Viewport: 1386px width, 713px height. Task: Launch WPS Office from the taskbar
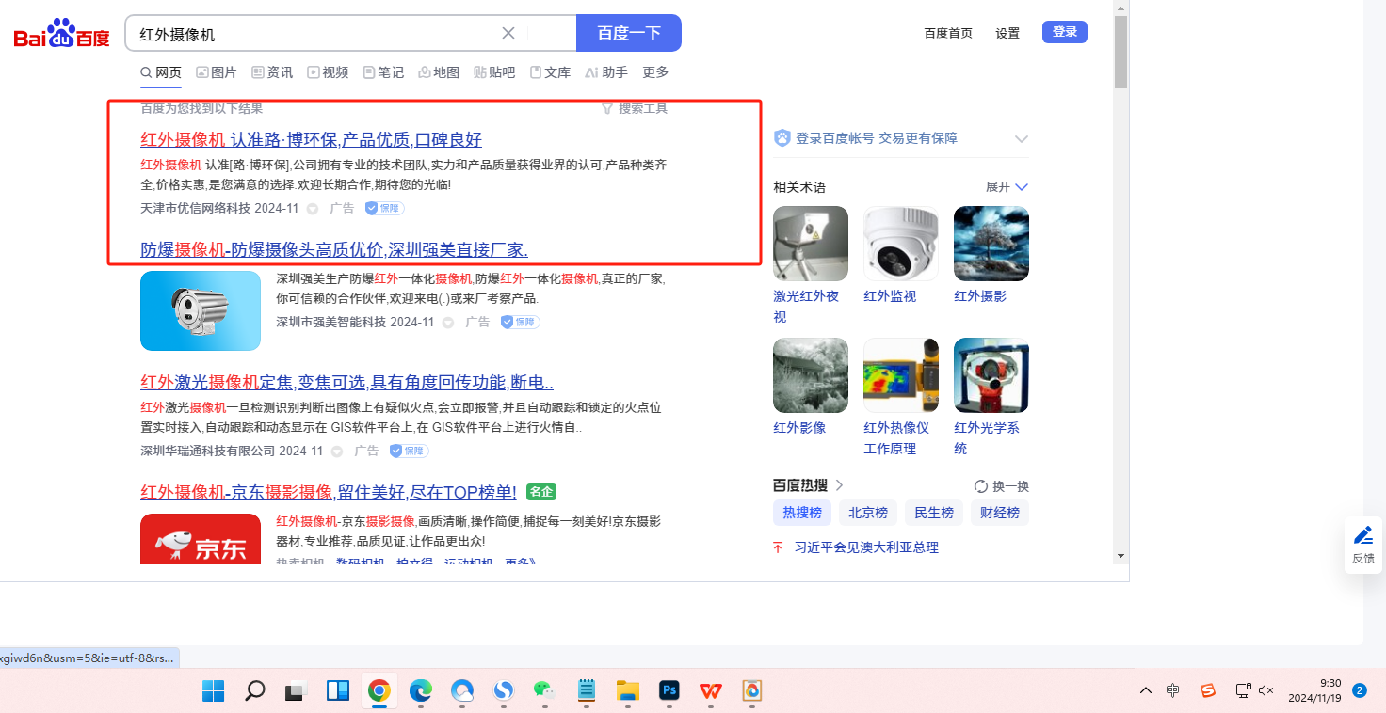pyautogui.click(x=711, y=691)
